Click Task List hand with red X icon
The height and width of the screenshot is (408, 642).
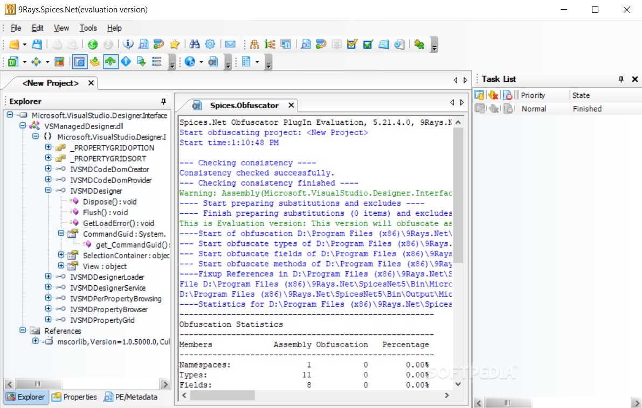tap(493, 95)
